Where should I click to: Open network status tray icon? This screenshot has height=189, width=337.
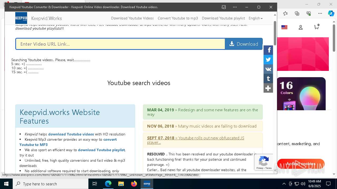297,184
